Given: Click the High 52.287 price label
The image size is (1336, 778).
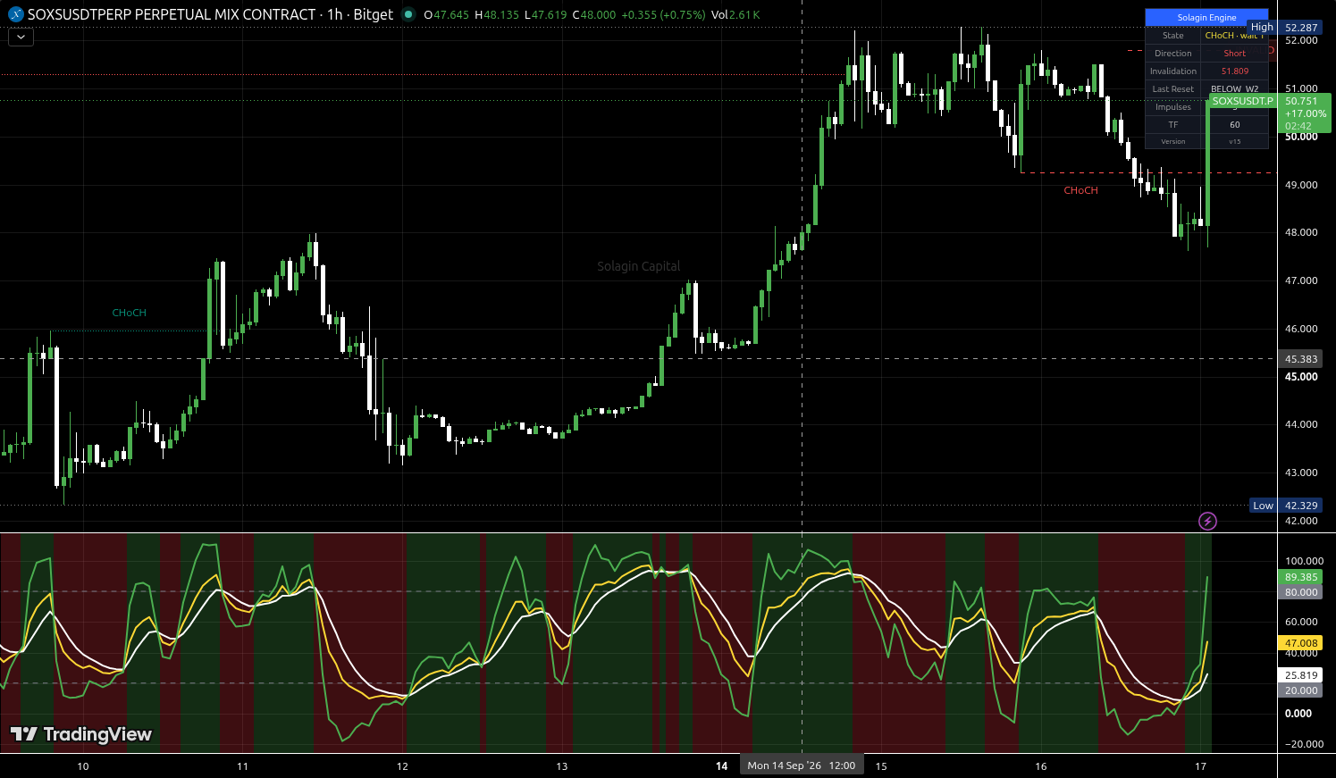Looking at the screenshot, I should coord(1286,28).
